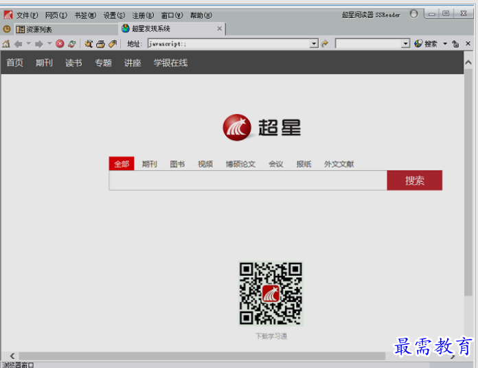The height and width of the screenshot is (368, 478).
Task: Click the round status icon near SSReader title
Action: pyautogui.click(x=413, y=14)
